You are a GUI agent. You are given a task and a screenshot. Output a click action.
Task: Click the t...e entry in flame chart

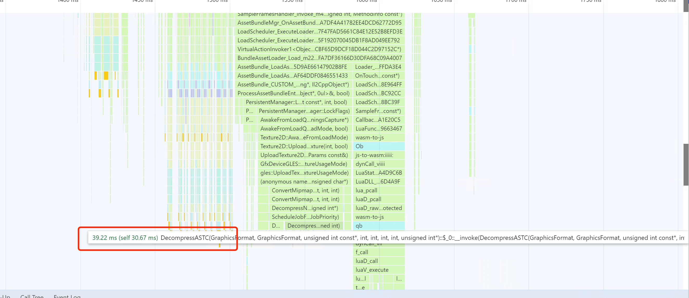coord(361,287)
